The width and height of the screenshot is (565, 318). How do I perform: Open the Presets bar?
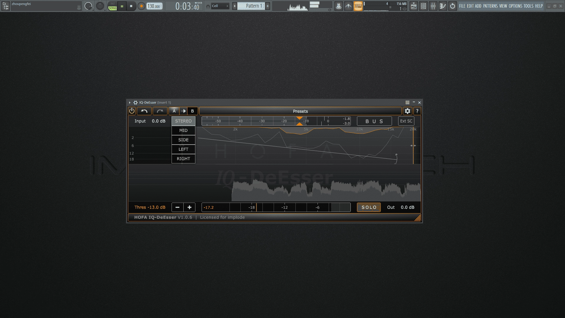tap(300, 111)
